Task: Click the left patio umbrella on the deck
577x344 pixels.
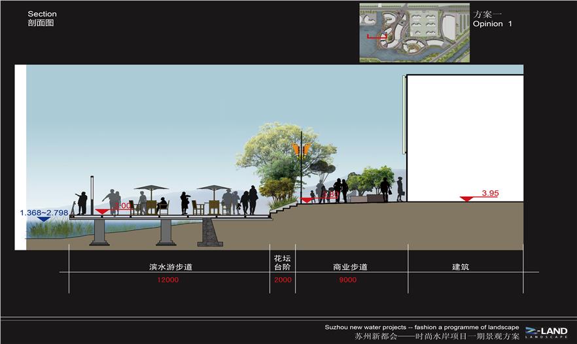Action: (151, 188)
